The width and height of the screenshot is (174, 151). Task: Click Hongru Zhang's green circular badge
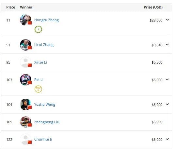pyautogui.click(x=38, y=29)
